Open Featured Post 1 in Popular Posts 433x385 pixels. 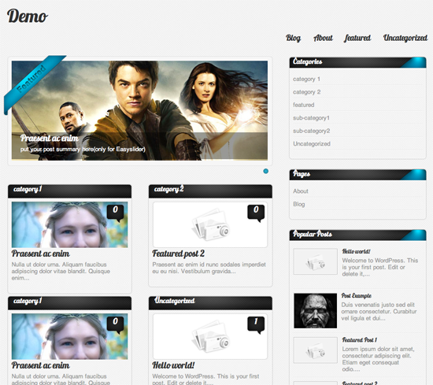click(x=360, y=340)
